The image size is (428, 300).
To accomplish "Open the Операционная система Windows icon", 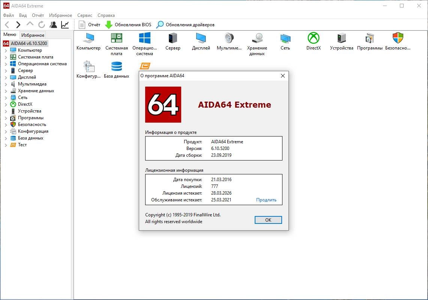I will click(145, 44).
